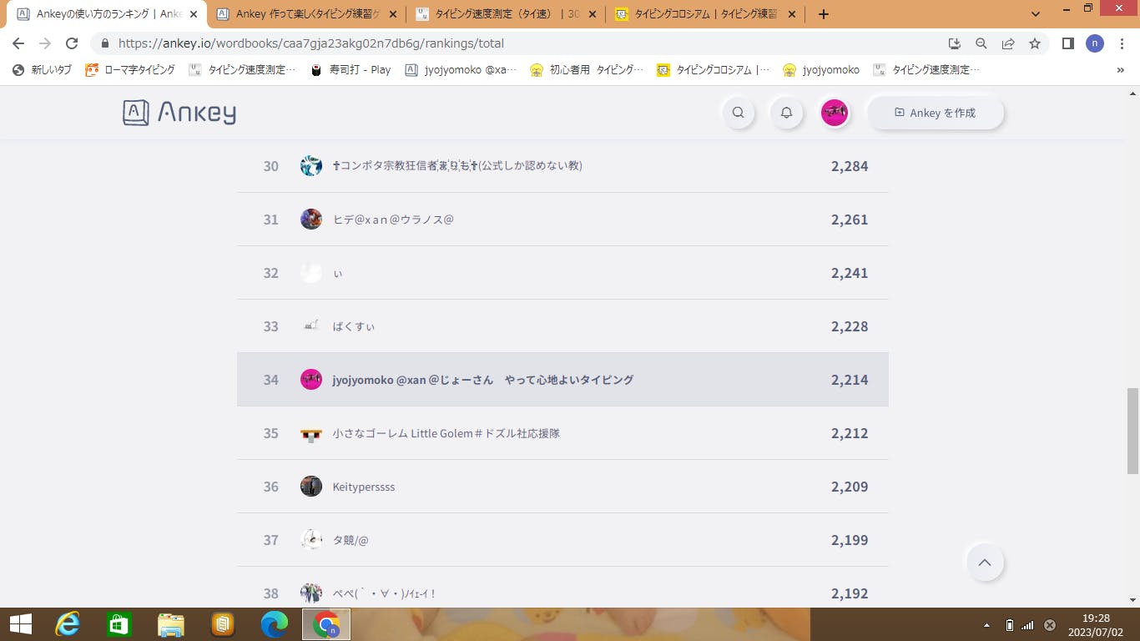
Task: Open the pink user profile avatar menu
Action: click(835, 113)
